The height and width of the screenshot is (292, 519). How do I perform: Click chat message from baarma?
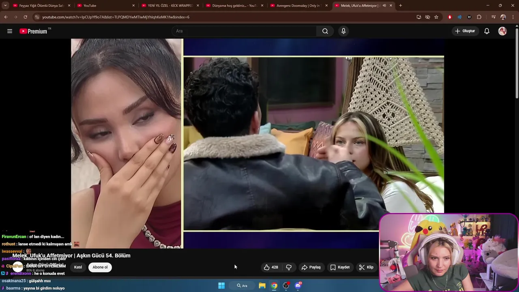point(35,288)
